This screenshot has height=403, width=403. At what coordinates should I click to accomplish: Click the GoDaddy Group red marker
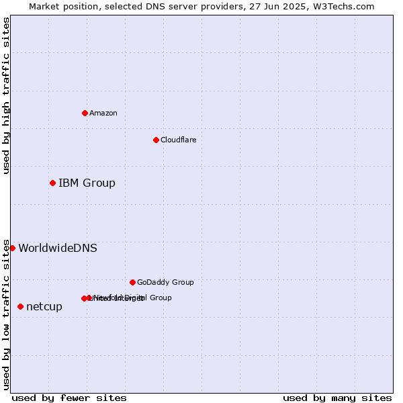(132, 283)
